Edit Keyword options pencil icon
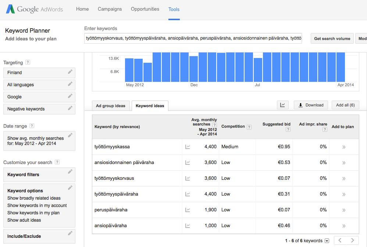The width and height of the screenshot is (367, 247). [70, 188]
